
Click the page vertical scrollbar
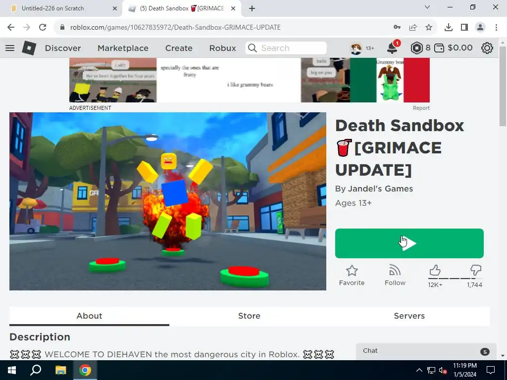tap(503, 86)
